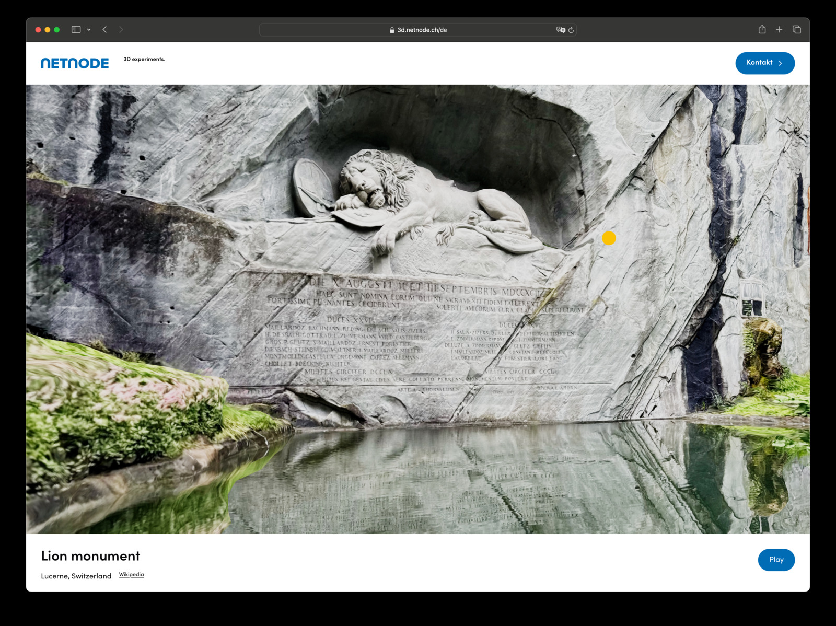Share the current page

coord(762,29)
